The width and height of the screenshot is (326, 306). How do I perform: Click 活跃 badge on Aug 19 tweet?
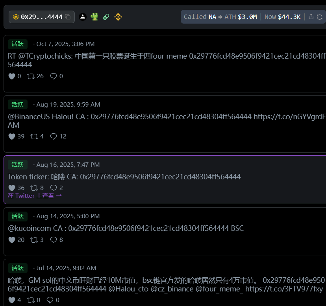pos(18,105)
